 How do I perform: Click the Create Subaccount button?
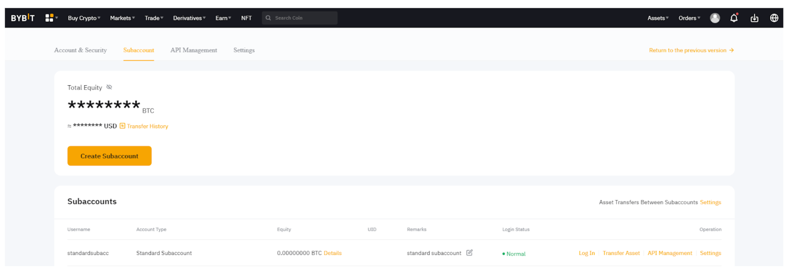pos(110,156)
